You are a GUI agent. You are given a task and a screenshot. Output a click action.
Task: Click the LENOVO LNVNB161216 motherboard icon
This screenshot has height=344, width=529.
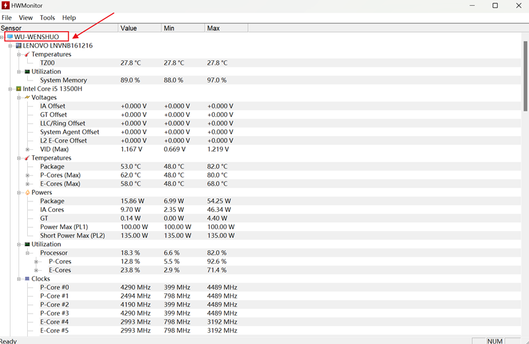pos(19,46)
